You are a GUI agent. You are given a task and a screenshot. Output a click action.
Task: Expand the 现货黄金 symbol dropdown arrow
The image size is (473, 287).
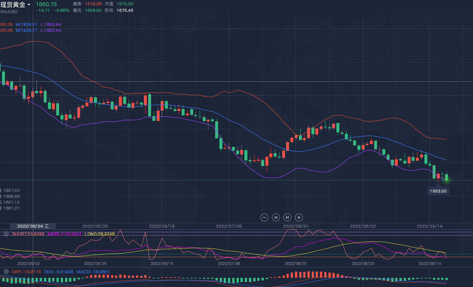coord(29,5)
